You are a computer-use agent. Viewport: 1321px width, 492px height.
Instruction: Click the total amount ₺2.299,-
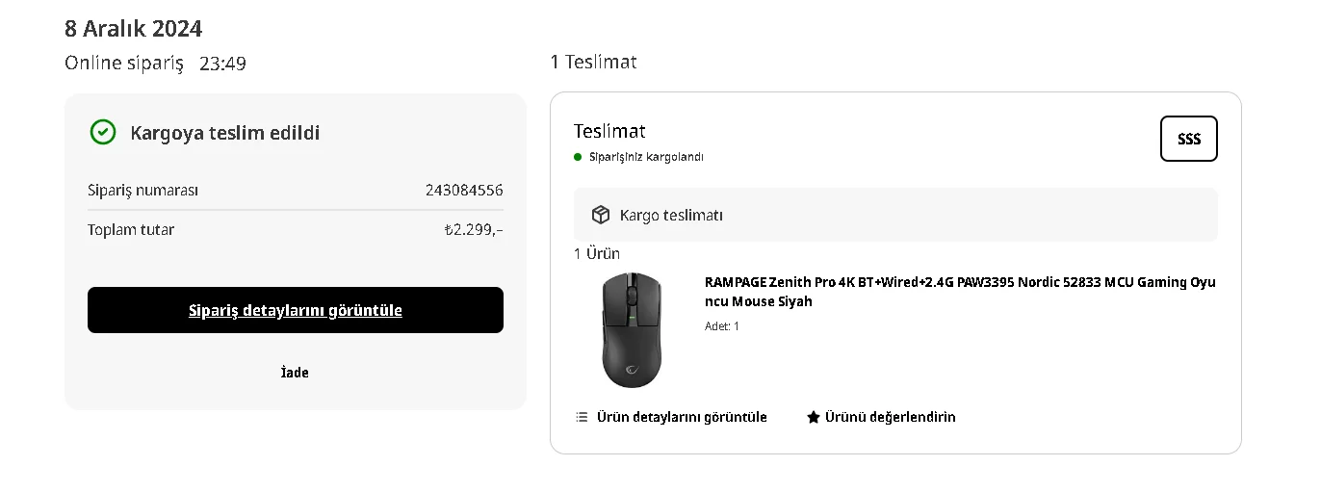point(474,230)
